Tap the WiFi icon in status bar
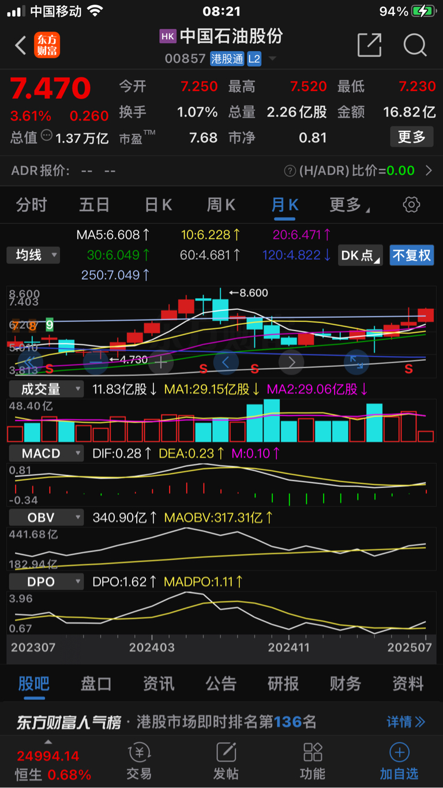This screenshot has height=788, width=443. pos(95,11)
